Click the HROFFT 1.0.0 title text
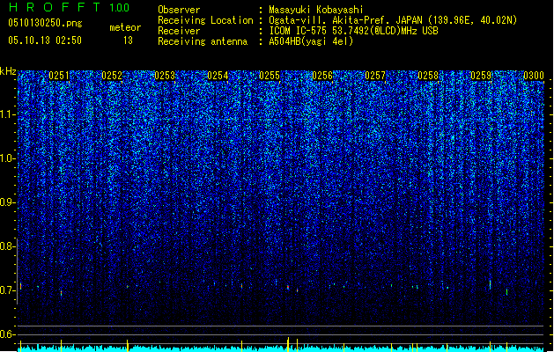The image size is (554, 352). click(69, 7)
